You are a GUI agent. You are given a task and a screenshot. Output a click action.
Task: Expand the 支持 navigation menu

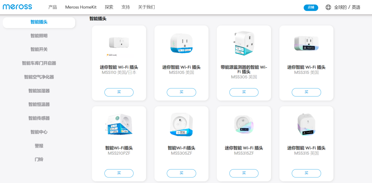[126, 7]
